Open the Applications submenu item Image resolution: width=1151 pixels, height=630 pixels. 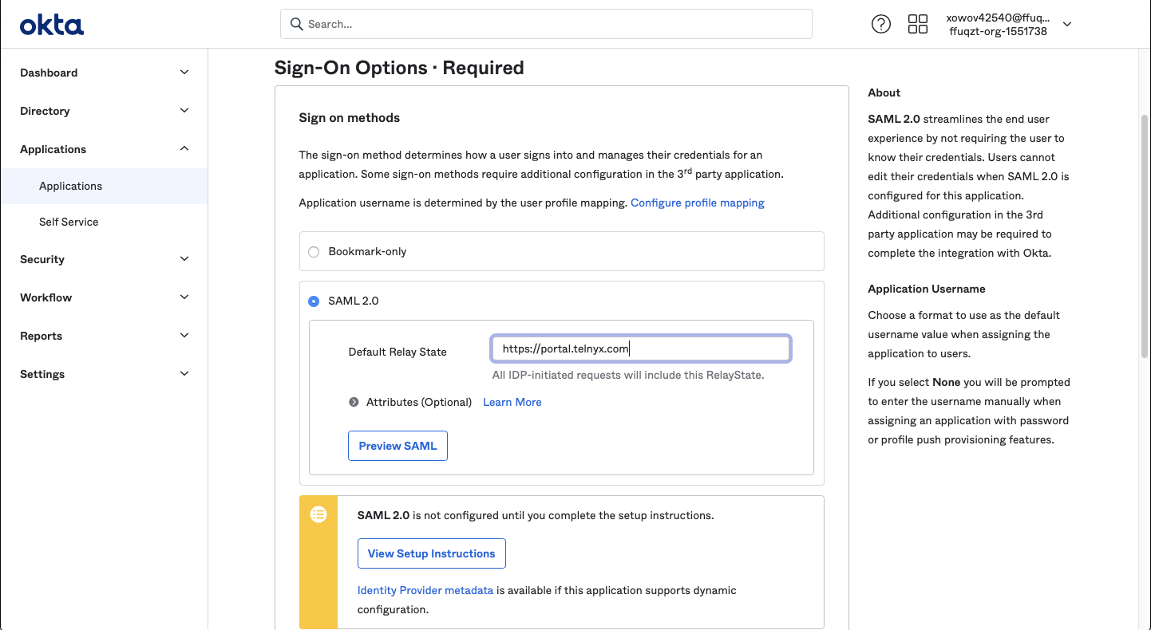pyautogui.click(x=104, y=186)
